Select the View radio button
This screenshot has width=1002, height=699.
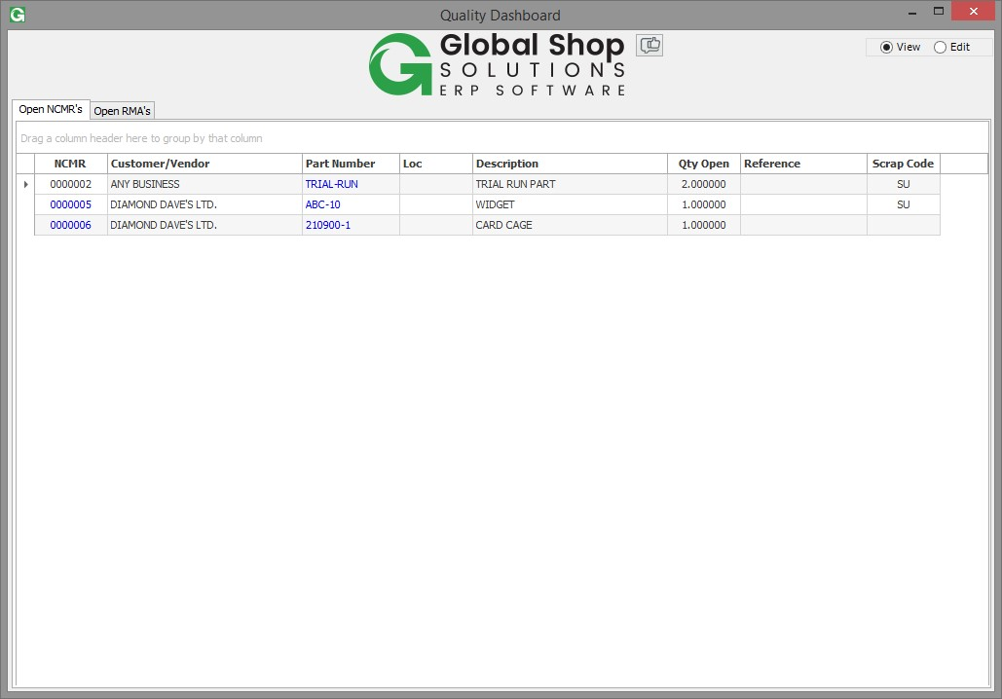[900, 48]
